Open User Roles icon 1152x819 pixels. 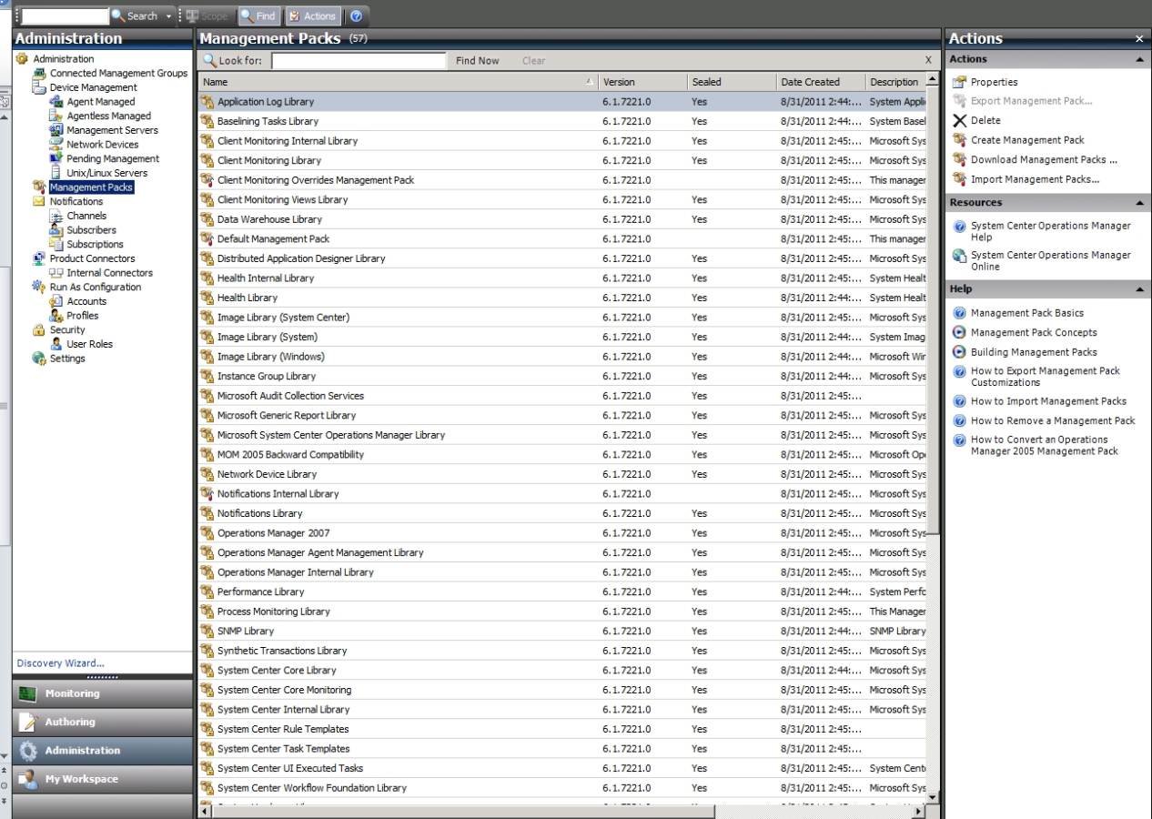point(56,344)
